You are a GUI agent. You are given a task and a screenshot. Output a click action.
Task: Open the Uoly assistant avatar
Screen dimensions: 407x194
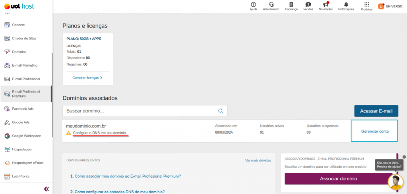click(x=395, y=182)
